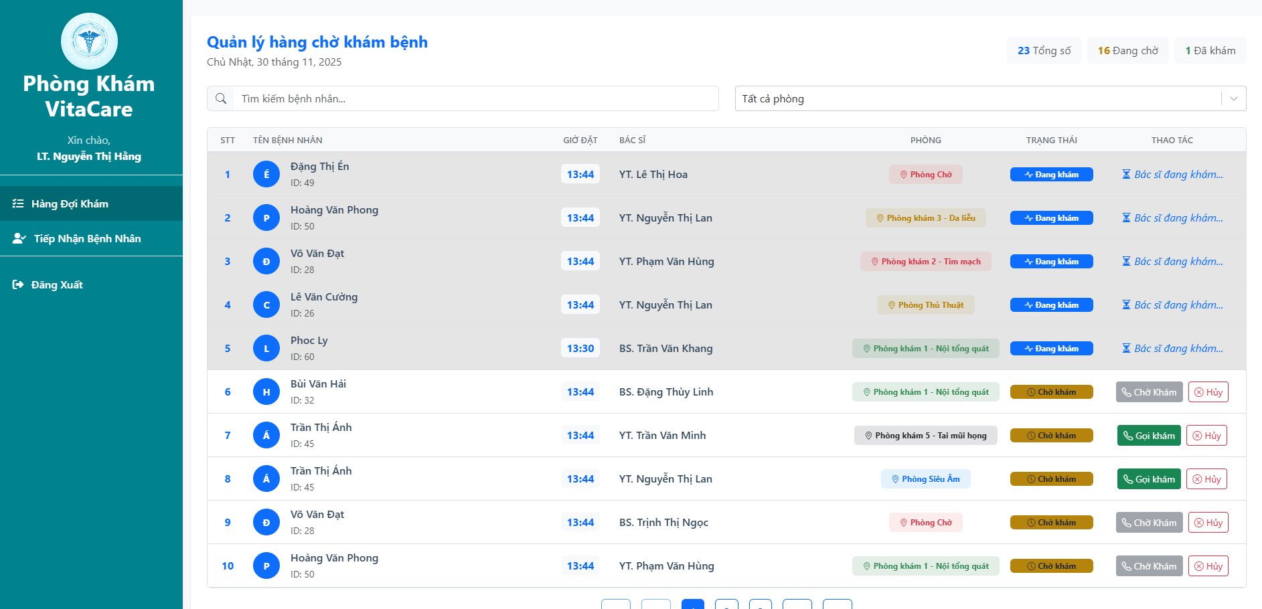The height and width of the screenshot is (609, 1262).
Task: Click the chevron arrow on room filter
Action: [1233, 98]
